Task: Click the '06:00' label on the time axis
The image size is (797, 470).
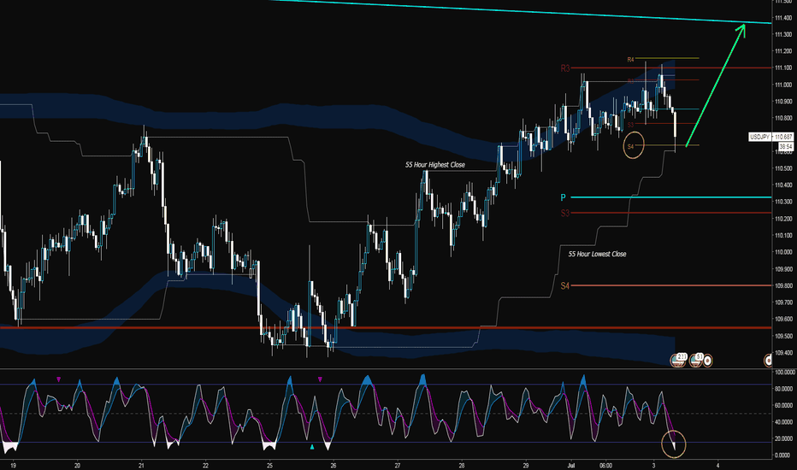Action: [605, 465]
